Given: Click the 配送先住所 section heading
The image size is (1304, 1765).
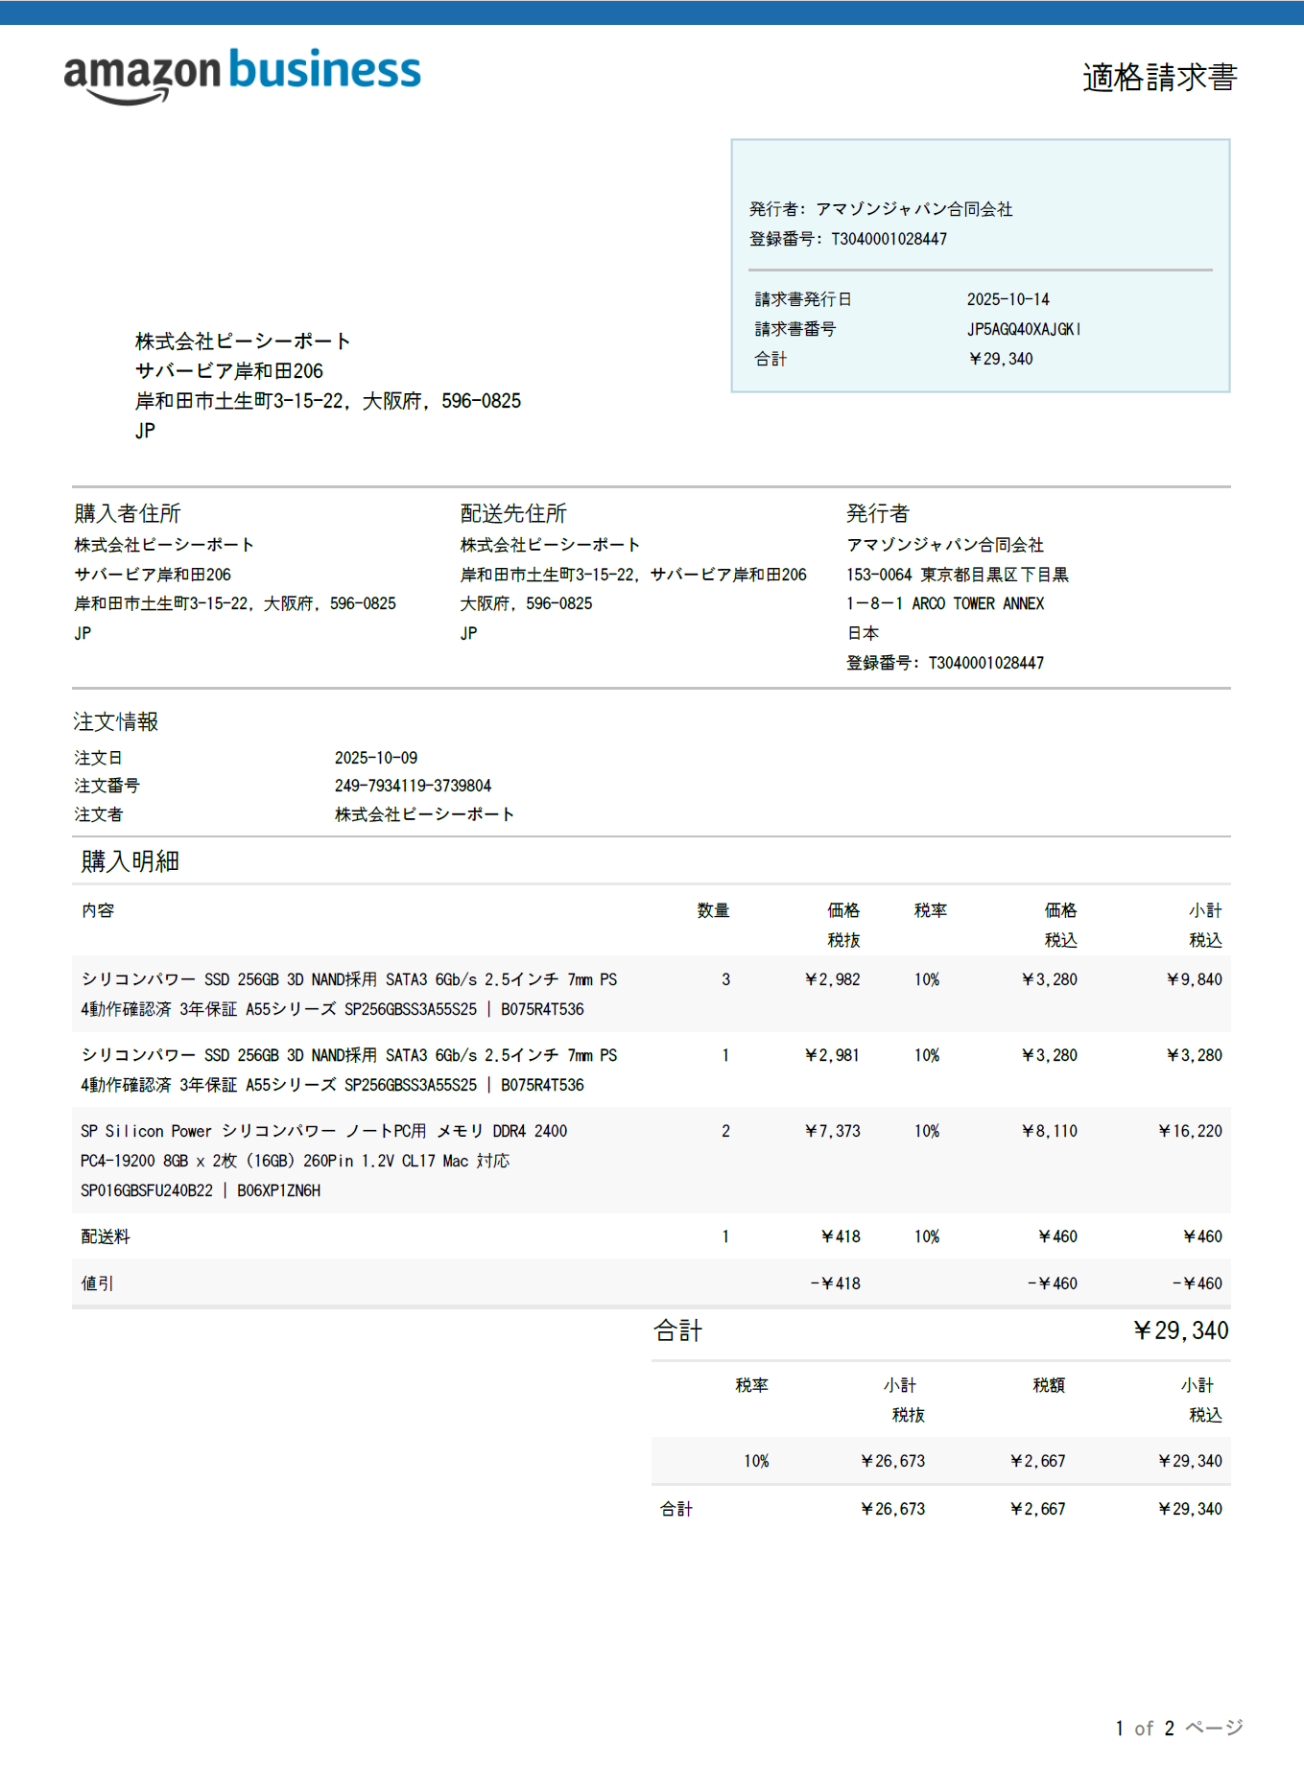Looking at the screenshot, I should (513, 513).
